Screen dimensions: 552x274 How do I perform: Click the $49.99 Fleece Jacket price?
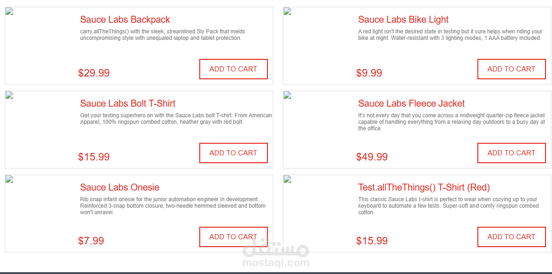(372, 157)
